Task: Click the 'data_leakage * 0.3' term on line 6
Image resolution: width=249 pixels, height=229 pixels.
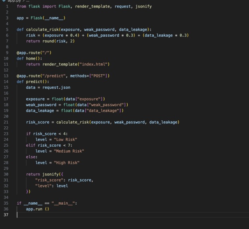Action: pyautogui.click(x=166, y=35)
